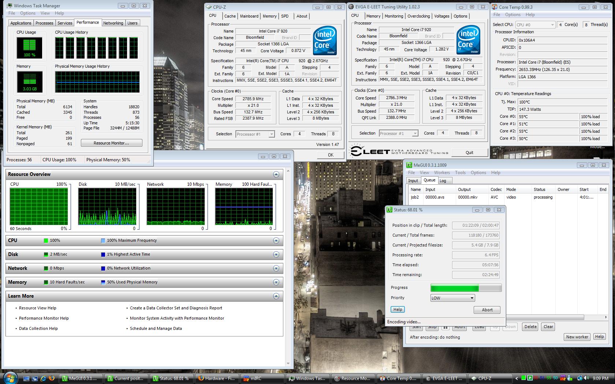Image resolution: width=615 pixels, height=384 pixels.
Task: Switch to EVGA E-LEET taskbar button
Action: coord(444,379)
